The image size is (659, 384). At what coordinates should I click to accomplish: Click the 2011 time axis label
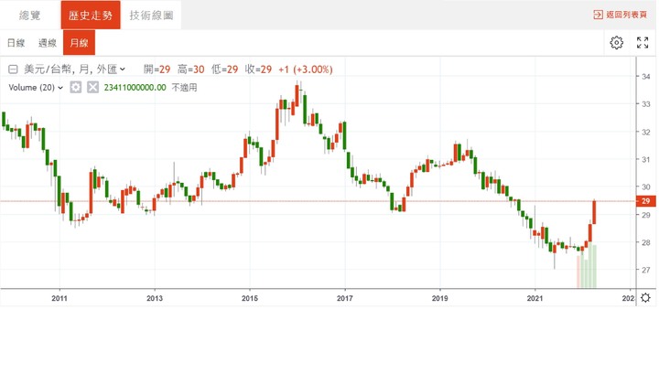pyautogui.click(x=59, y=298)
